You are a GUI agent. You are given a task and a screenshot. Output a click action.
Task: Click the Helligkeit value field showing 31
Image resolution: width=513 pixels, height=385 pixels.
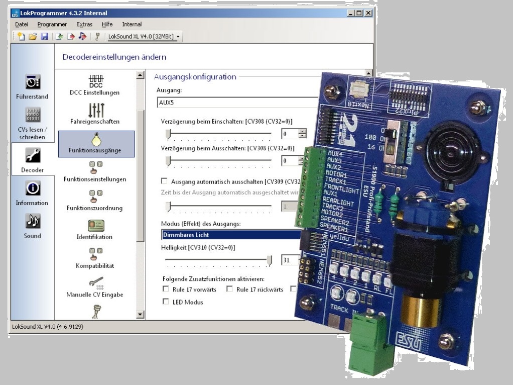point(290,260)
